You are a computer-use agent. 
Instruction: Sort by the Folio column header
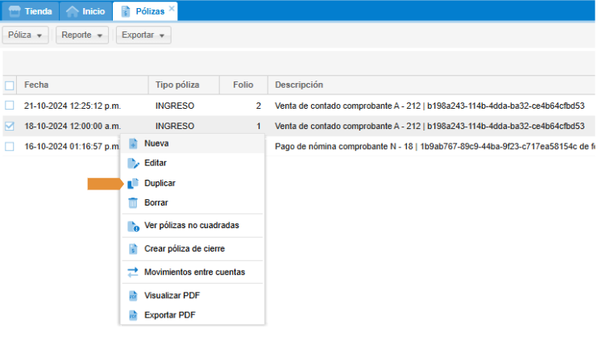point(243,85)
